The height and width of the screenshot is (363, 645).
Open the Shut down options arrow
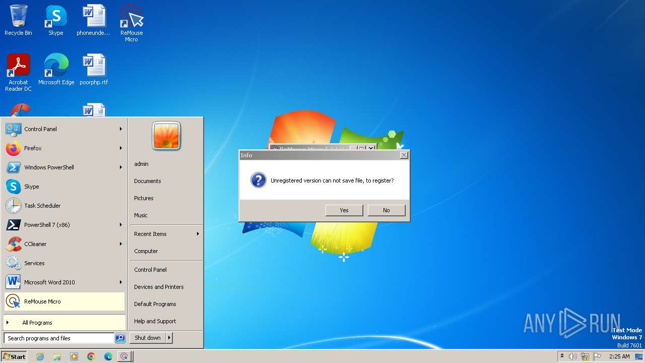(x=169, y=338)
